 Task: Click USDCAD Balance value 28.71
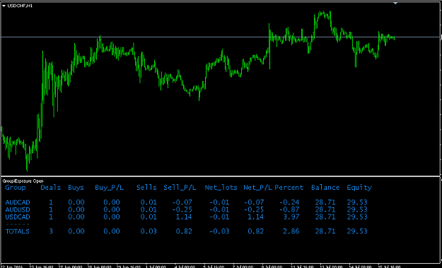[x=325, y=217]
